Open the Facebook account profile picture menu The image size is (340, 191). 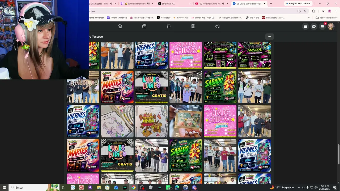tap(331, 26)
